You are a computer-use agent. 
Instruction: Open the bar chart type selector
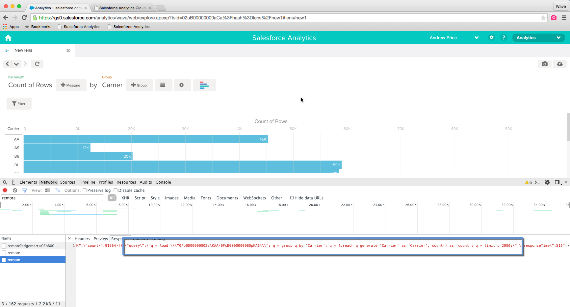(204, 85)
